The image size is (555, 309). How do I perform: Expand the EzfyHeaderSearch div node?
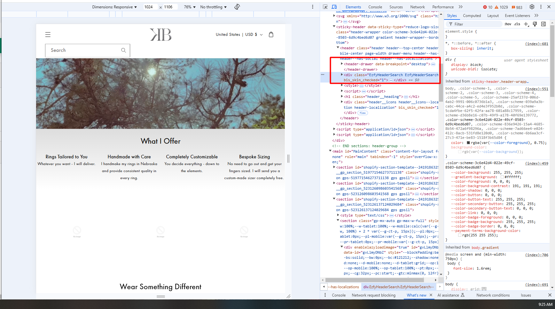click(x=342, y=75)
